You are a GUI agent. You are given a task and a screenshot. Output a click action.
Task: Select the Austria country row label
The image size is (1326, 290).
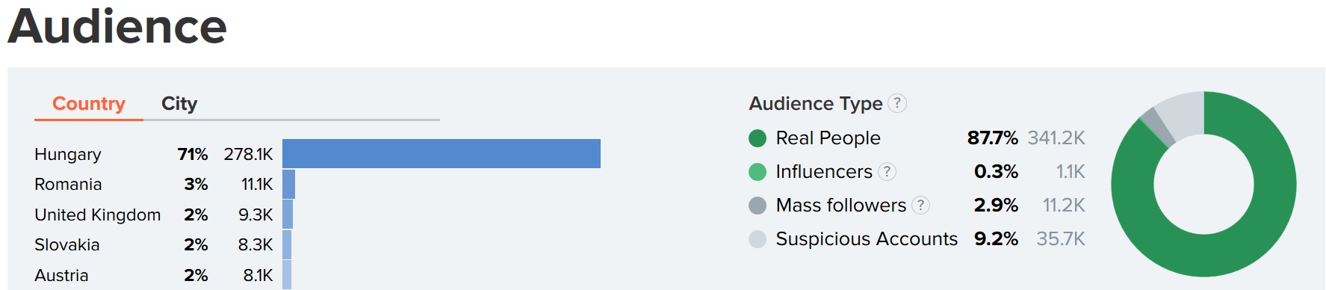(61, 275)
